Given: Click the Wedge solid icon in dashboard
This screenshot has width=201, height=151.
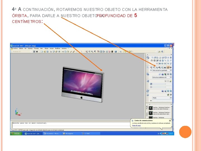Looking at the screenshot, I should [x=157, y=57].
